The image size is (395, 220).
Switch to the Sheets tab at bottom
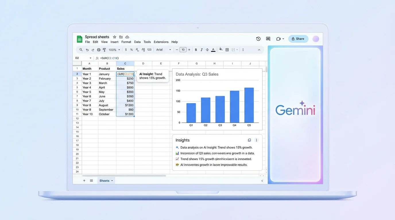pyautogui.click(x=106, y=181)
